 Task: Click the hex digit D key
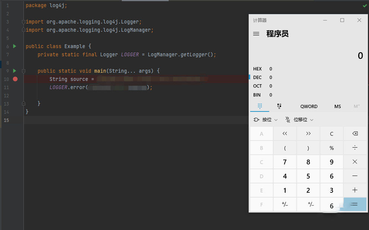tap(261, 176)
